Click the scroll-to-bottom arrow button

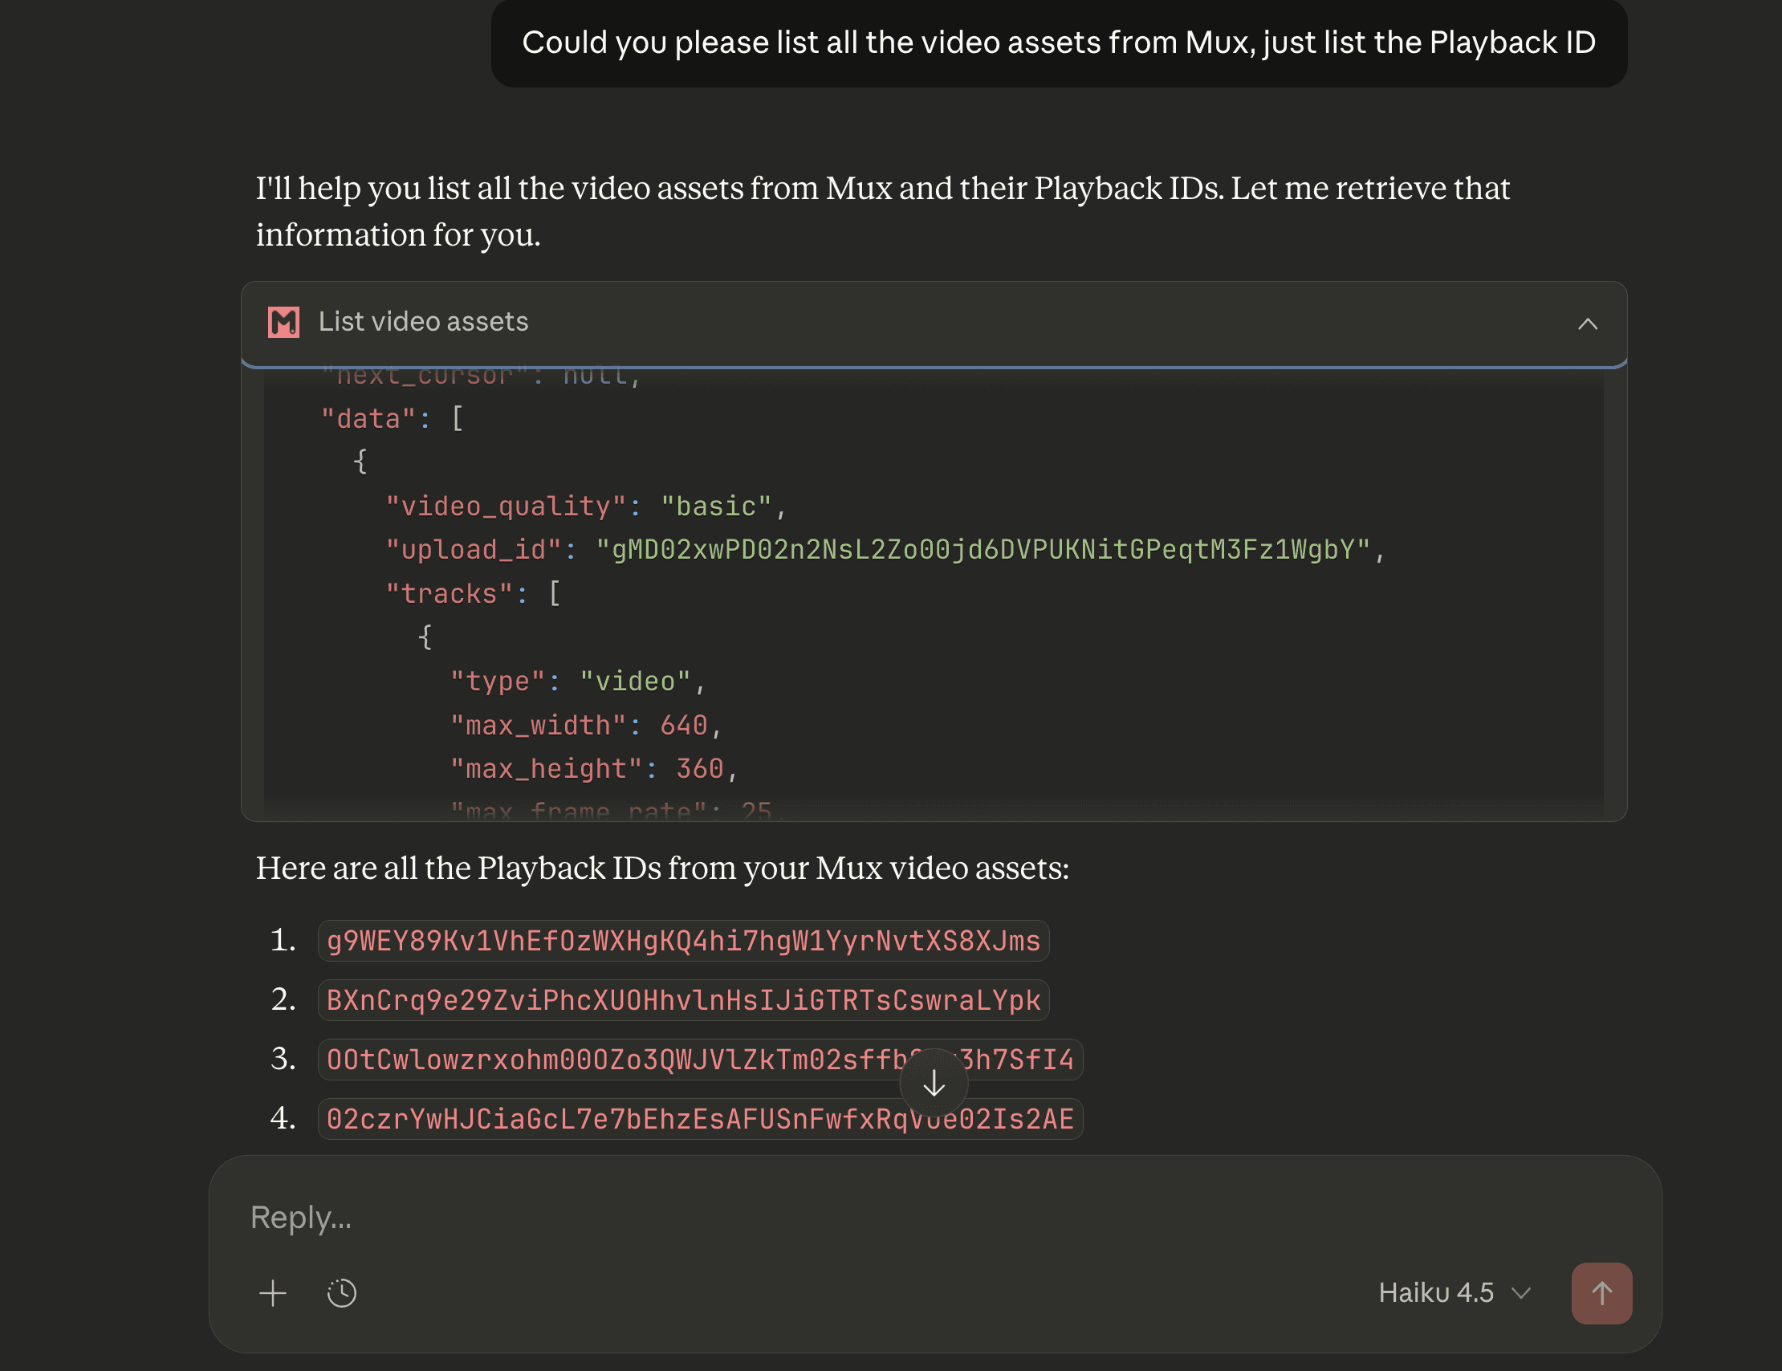[934, 1083]
